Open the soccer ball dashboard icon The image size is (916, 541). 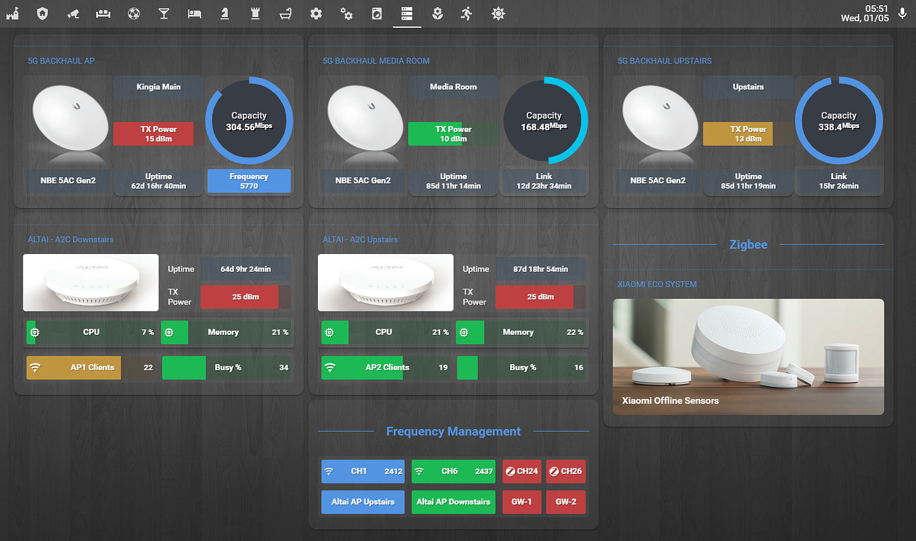tap(133, 13)
